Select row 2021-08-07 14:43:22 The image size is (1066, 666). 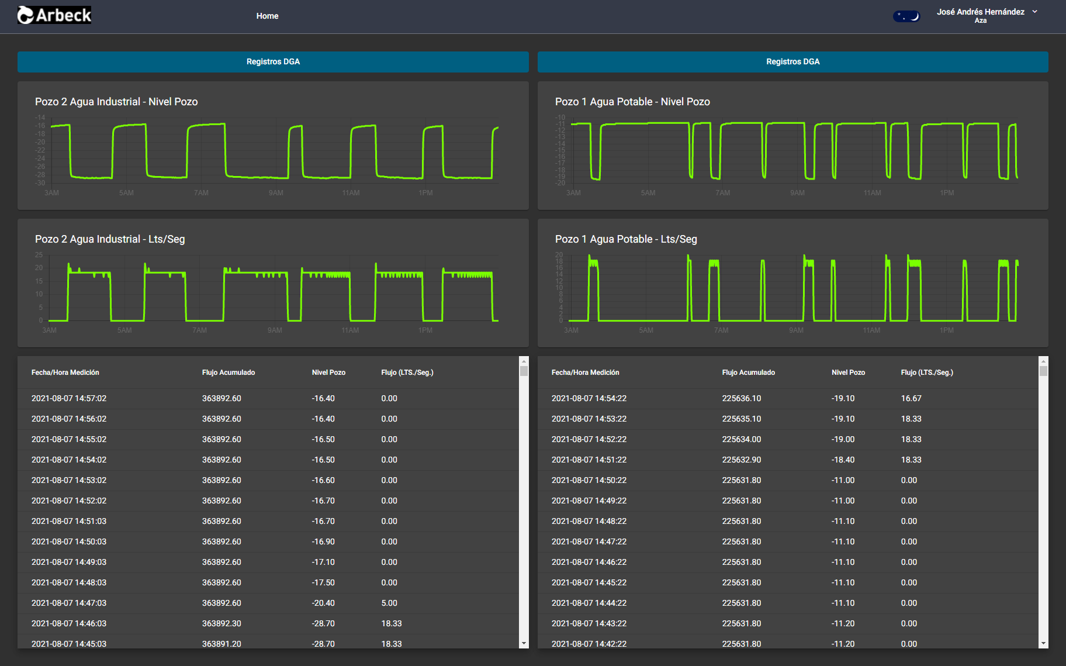click(788, 623)
